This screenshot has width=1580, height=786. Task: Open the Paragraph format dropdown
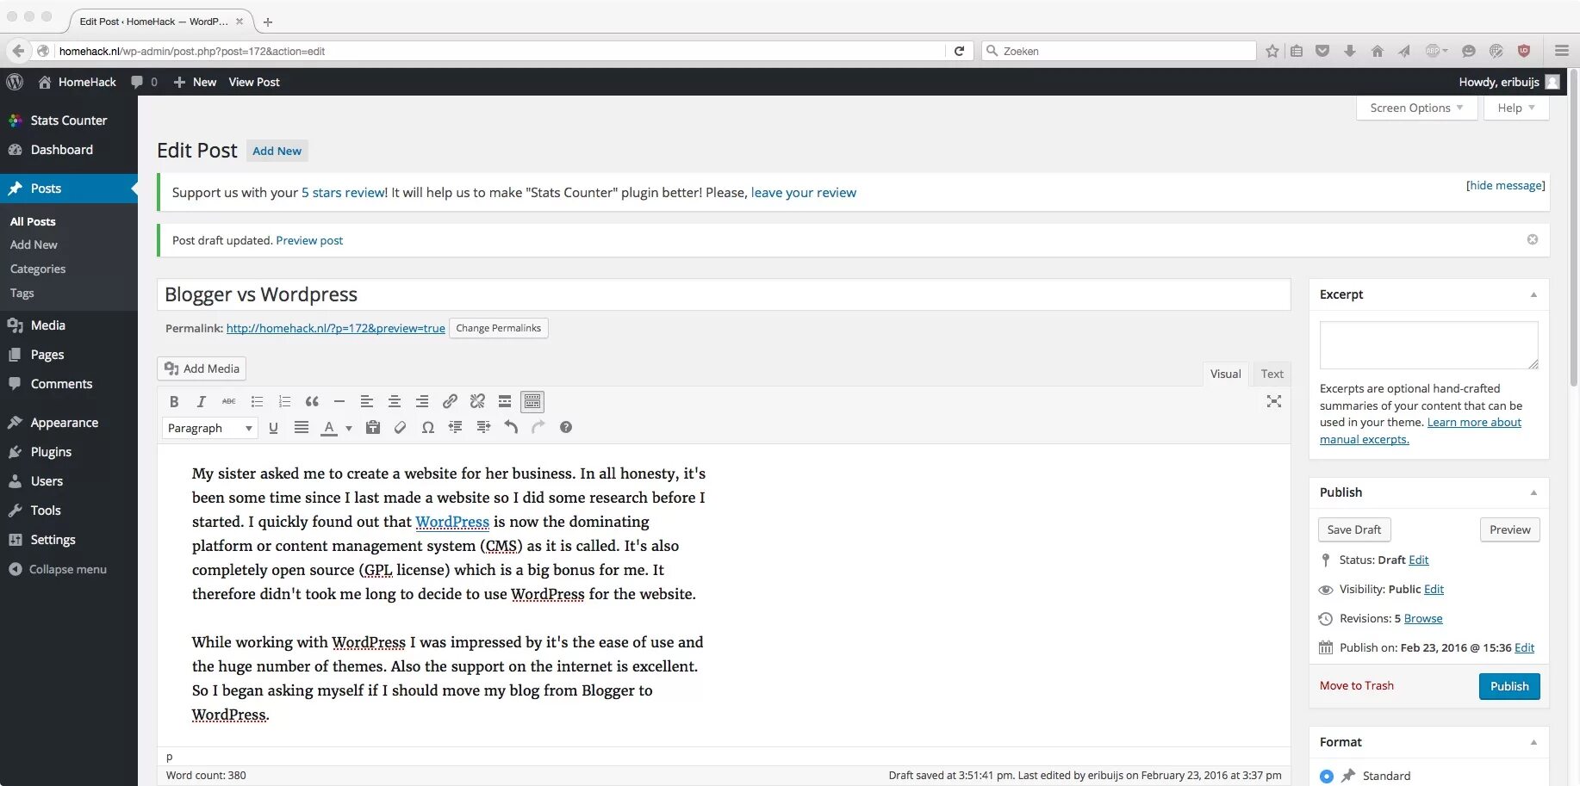coord(209,428)
